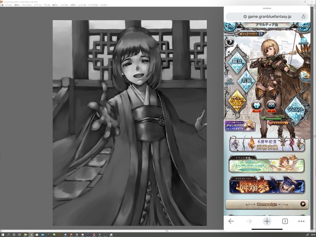Open the ウィンドウ (Window) menu
Viewport: 316px width, 237px height.
[x=93, y=5]
